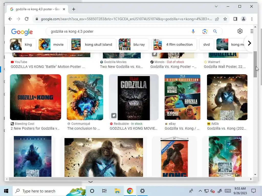This screenshot has height=196, width=262.
Task: Switch to Chrome on the taskbar
Action: [130, 191]
